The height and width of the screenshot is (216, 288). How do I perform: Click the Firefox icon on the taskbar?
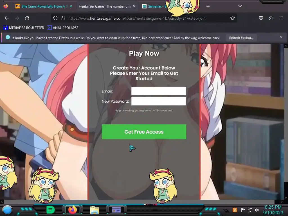(x=72, y=210)
